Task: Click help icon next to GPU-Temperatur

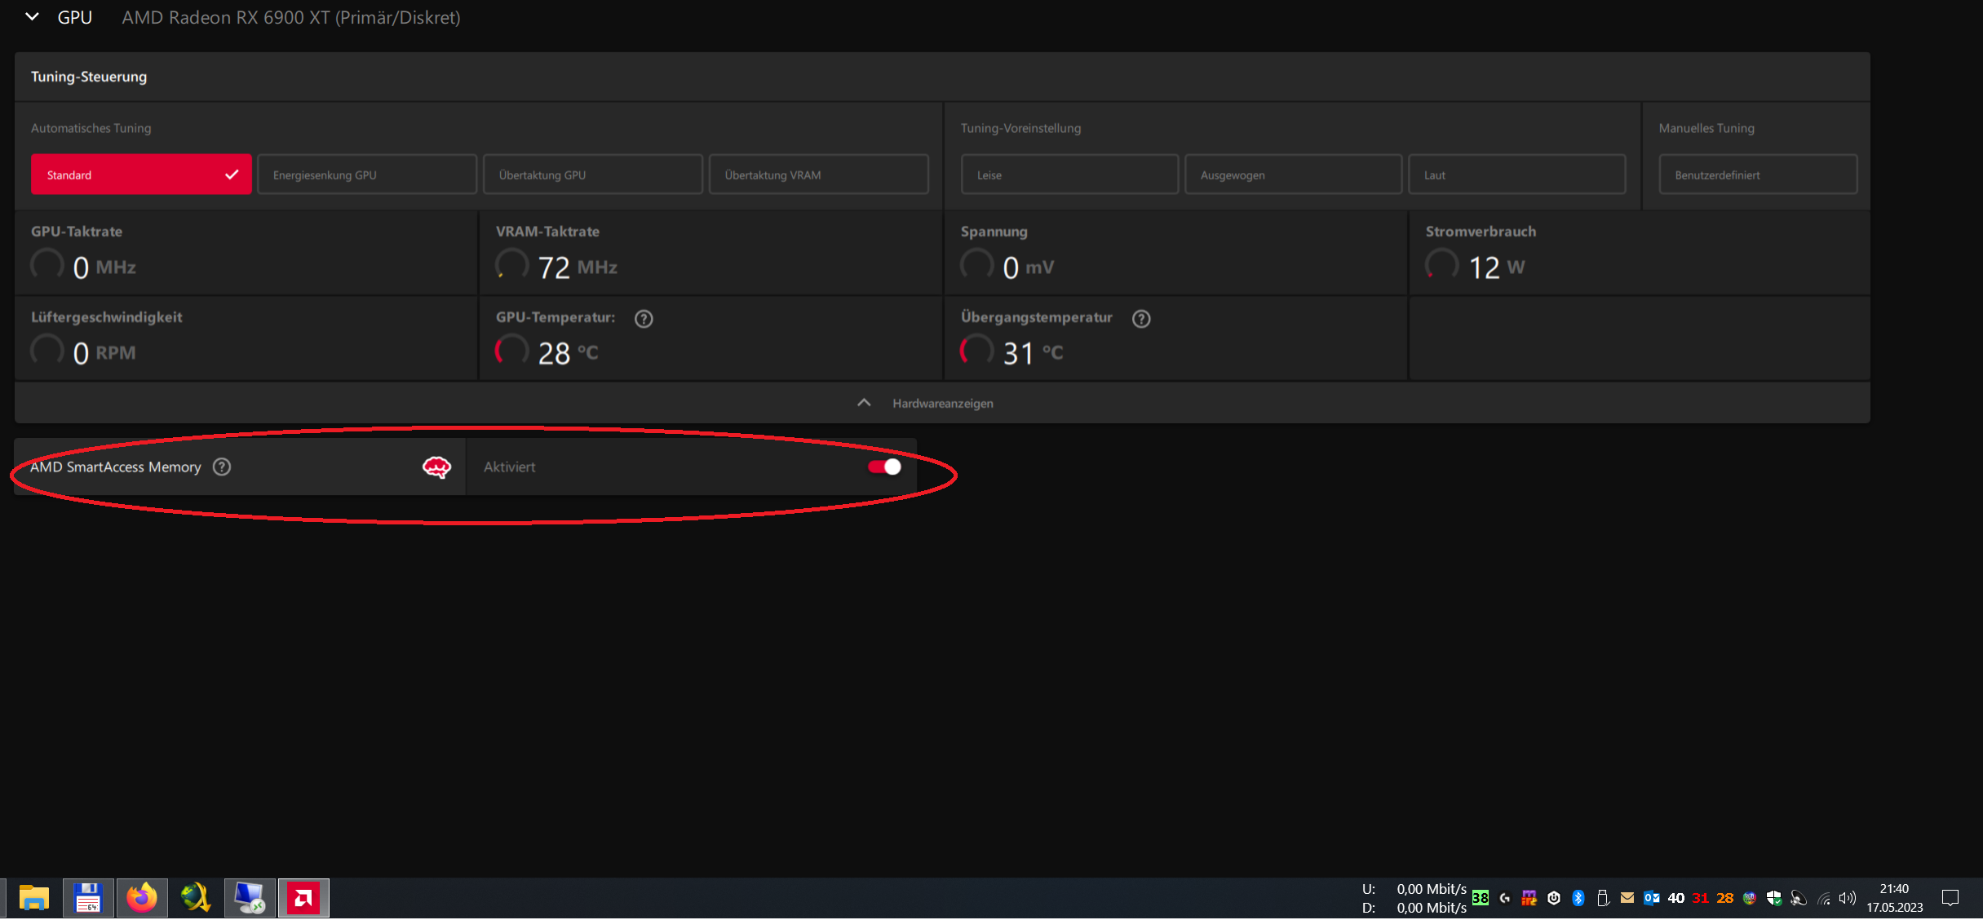Action: 644,319
